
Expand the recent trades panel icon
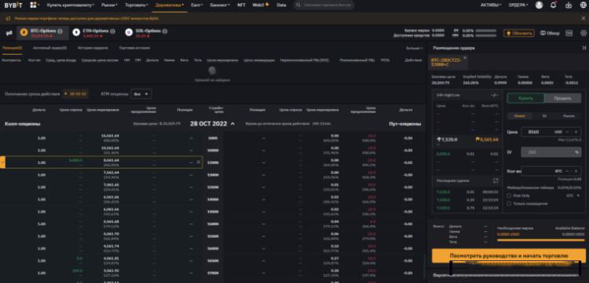(496, 180)
